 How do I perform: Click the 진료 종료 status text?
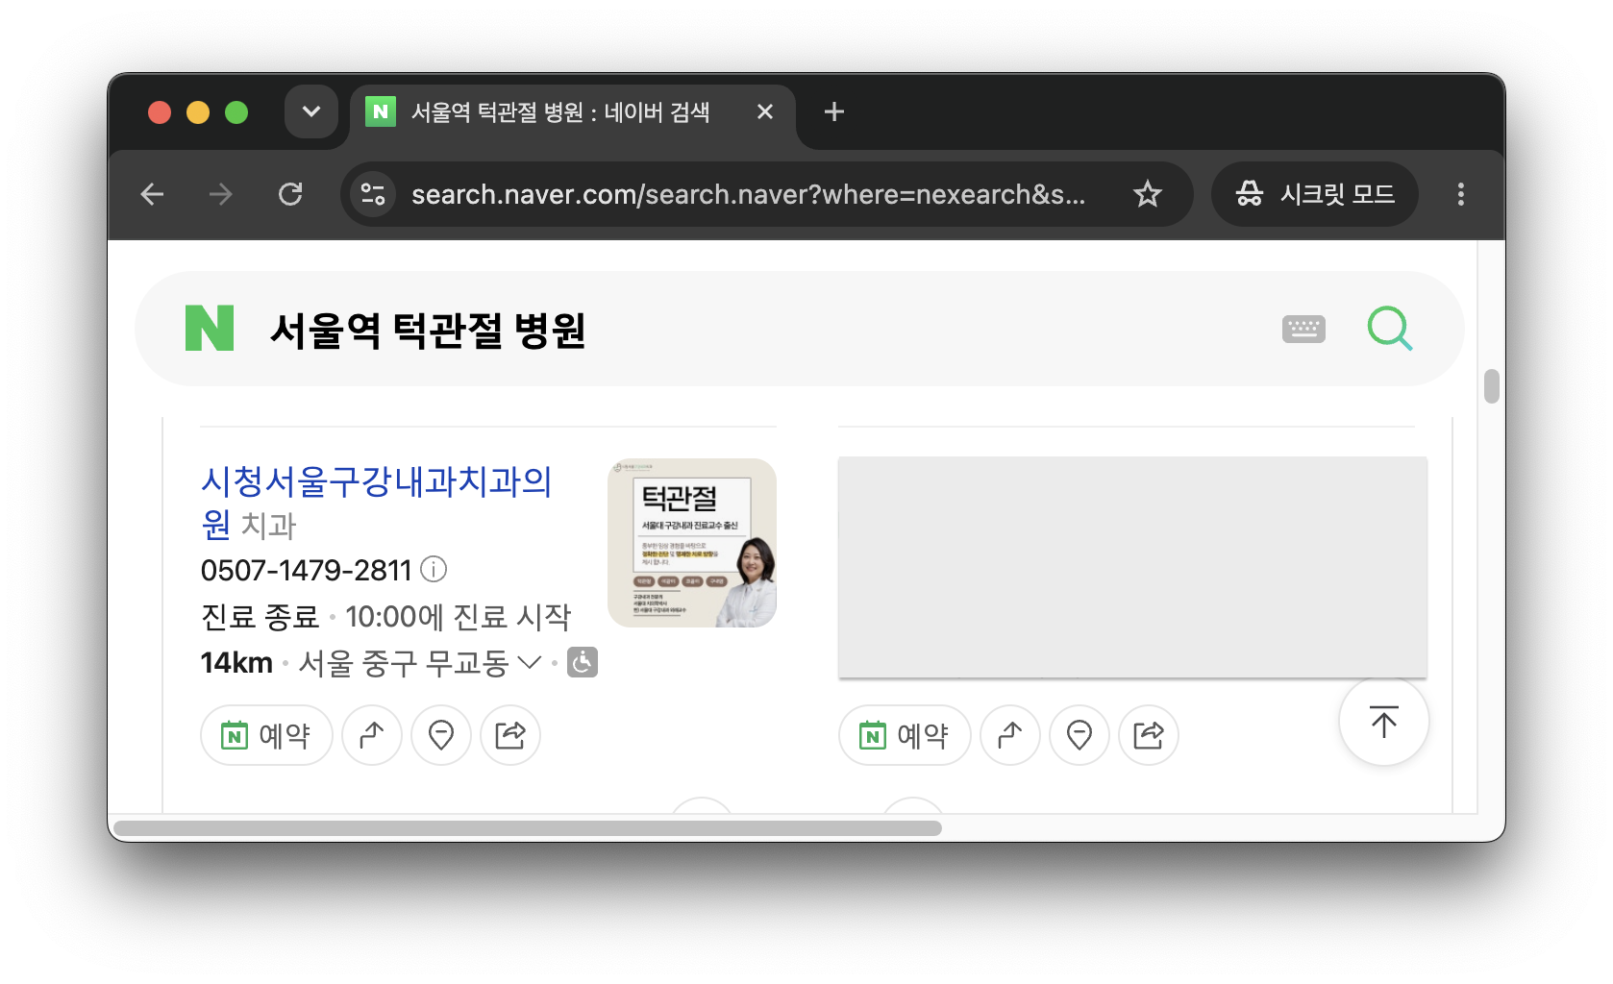click(x=260, y=617)
